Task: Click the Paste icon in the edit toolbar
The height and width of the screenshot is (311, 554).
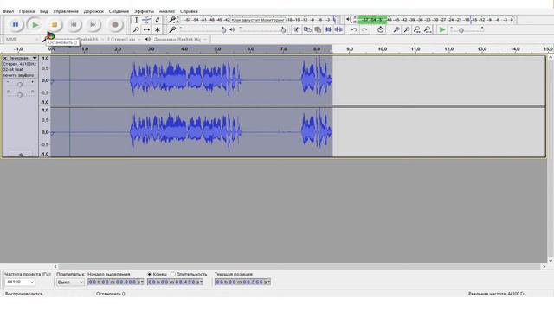Action: pos(318,29)
